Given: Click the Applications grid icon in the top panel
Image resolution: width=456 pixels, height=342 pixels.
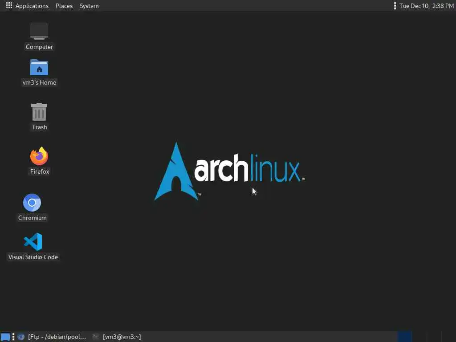Looking at the screenshot, I should [x=9, y=5].
